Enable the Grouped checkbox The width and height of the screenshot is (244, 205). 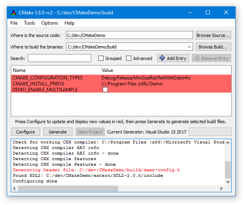click(x=101, y=58)
